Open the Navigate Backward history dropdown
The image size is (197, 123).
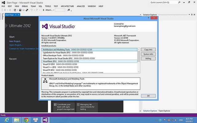pos(7,10)
